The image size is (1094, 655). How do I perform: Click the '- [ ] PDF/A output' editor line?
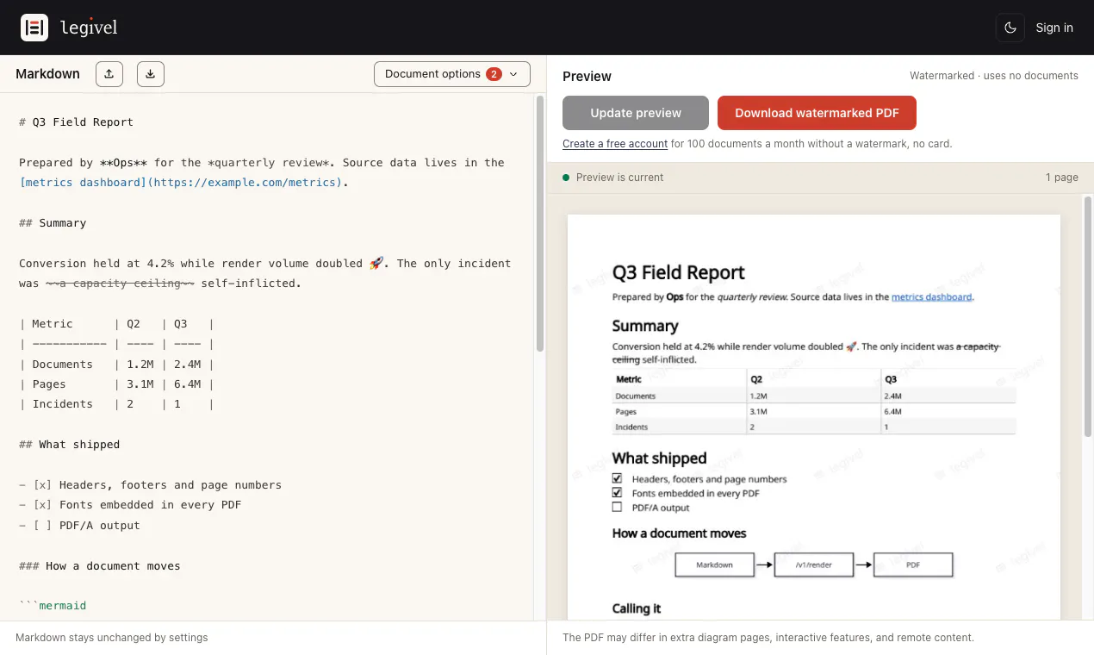[x=79, y=526]
